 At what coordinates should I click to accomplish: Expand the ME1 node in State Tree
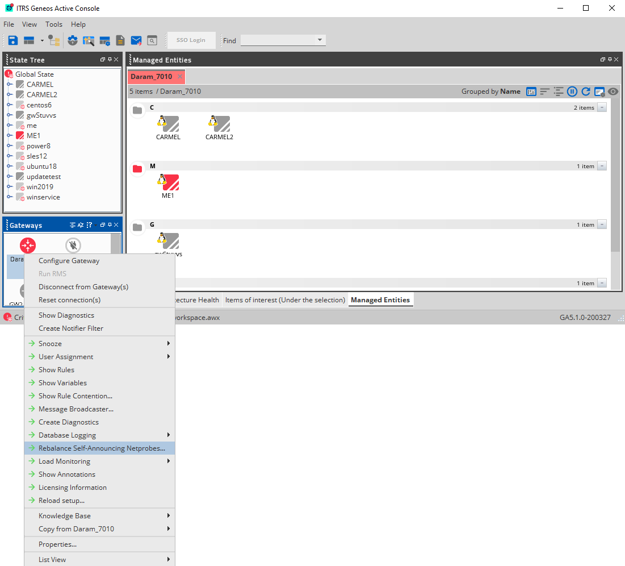(x=10, y=136)
